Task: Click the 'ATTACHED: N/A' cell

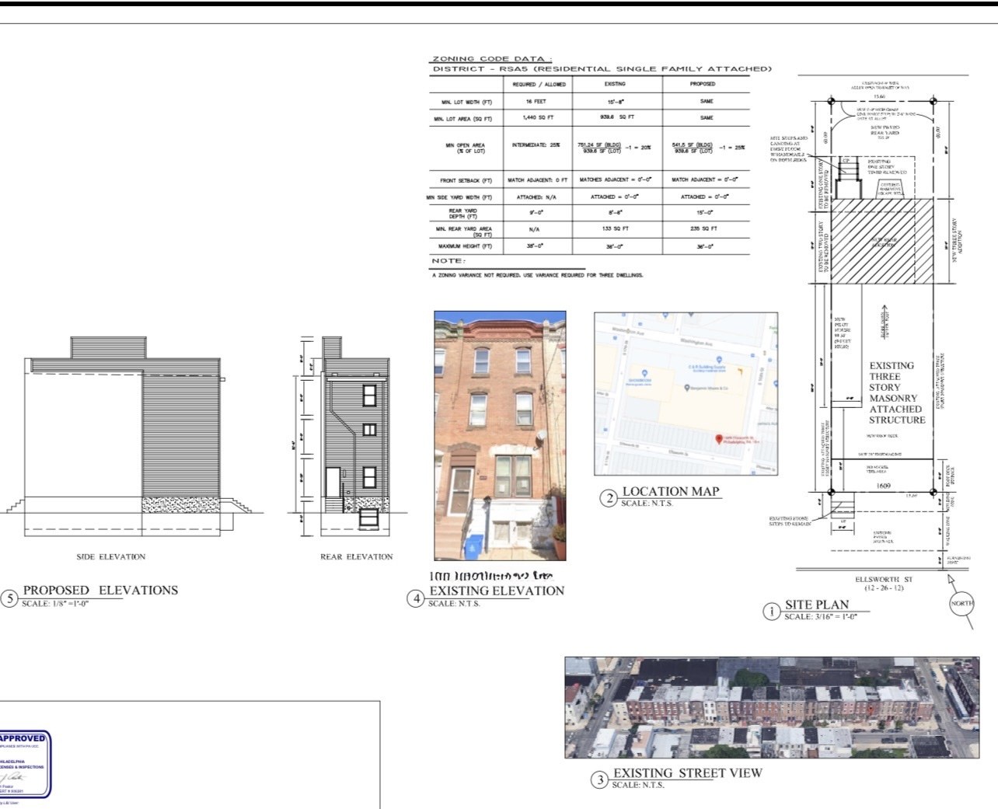Action: pos(536,197)
